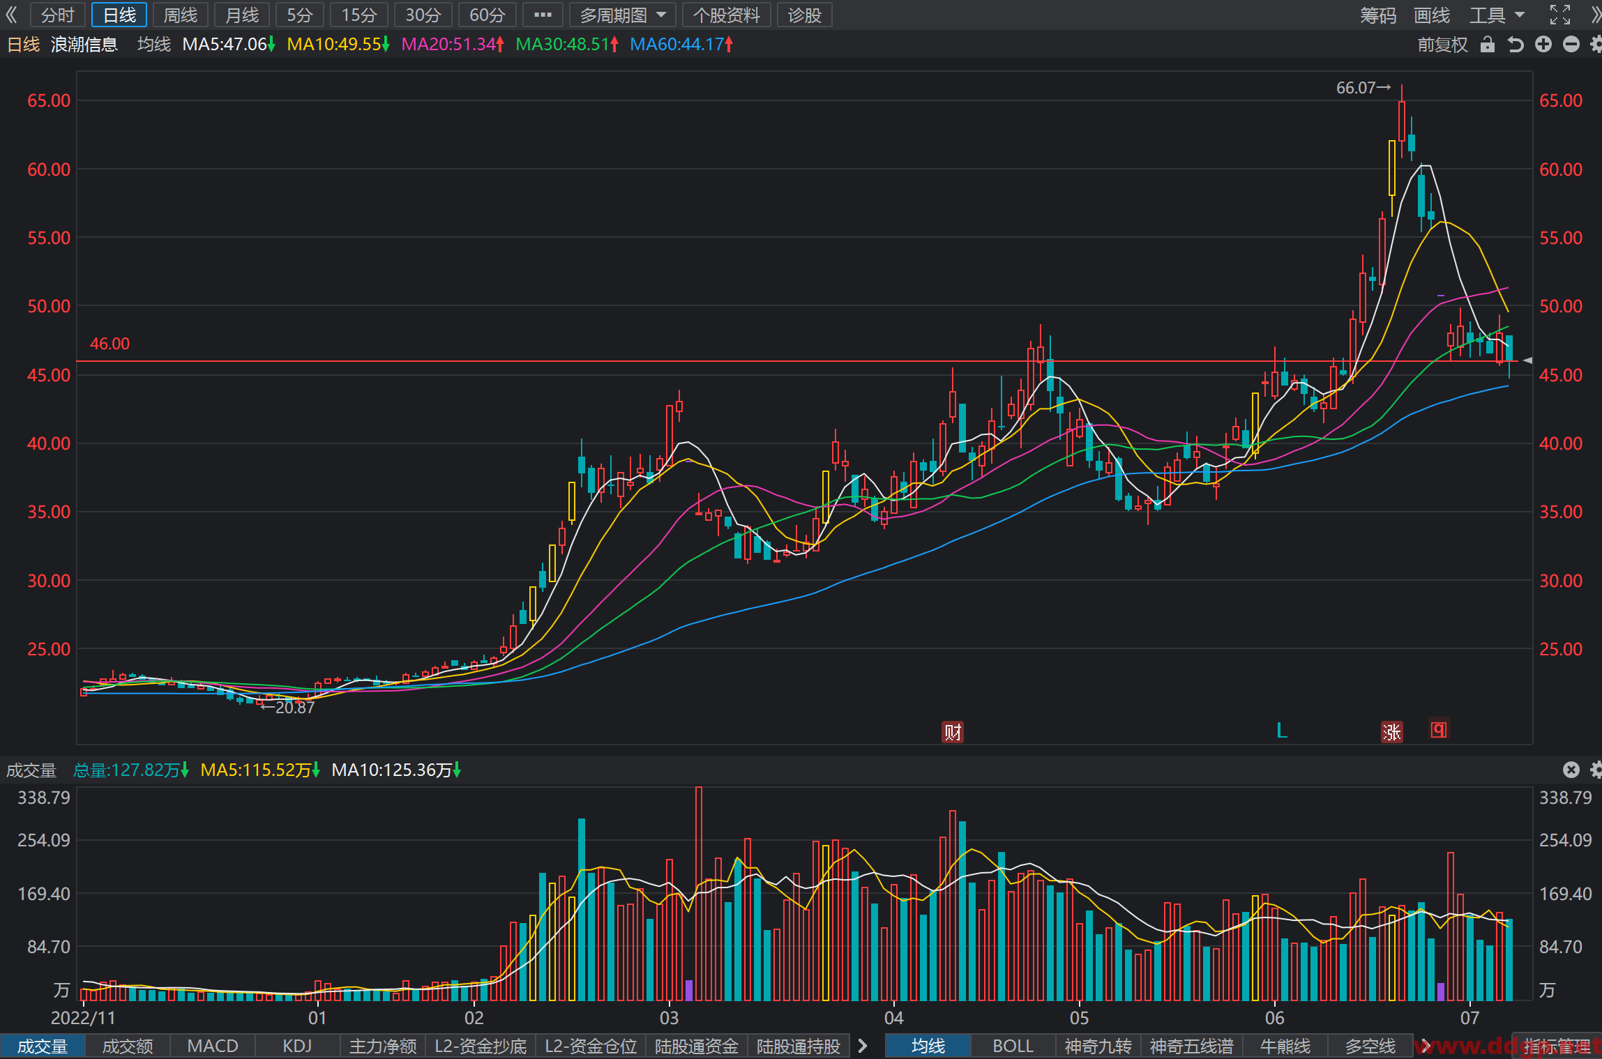Click the 财 event marker on chart

(x=953, y=732)
